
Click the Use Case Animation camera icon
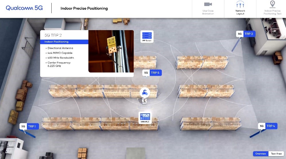point(208,4)
